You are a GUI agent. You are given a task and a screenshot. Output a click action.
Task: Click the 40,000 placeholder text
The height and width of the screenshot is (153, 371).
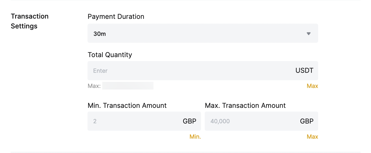coord(220,121)
